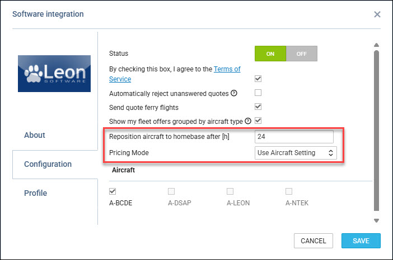Screen dimensions: 393x260
Task: Click the Status label
Action: 119,54
